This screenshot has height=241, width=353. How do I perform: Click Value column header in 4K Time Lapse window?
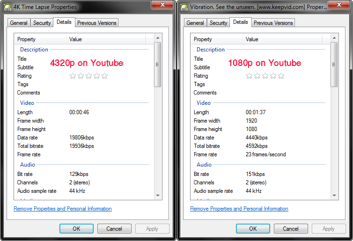point(106,39)
